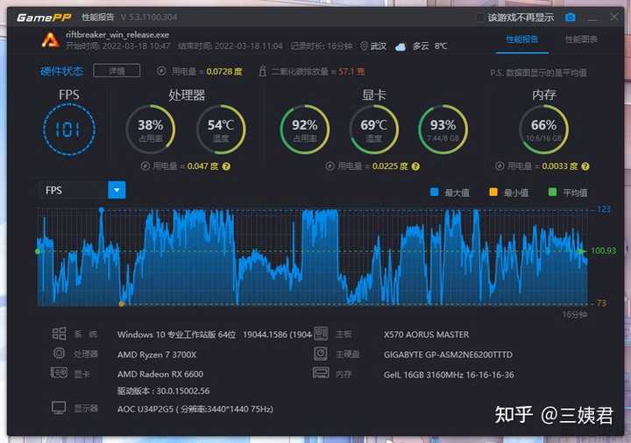Click the orange 最小值 legend swatch
The width and height of the screenshot is (631, 443).
point(493,192)
